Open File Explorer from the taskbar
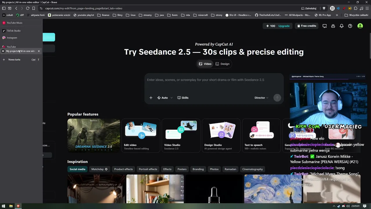 tap(11, 206)
